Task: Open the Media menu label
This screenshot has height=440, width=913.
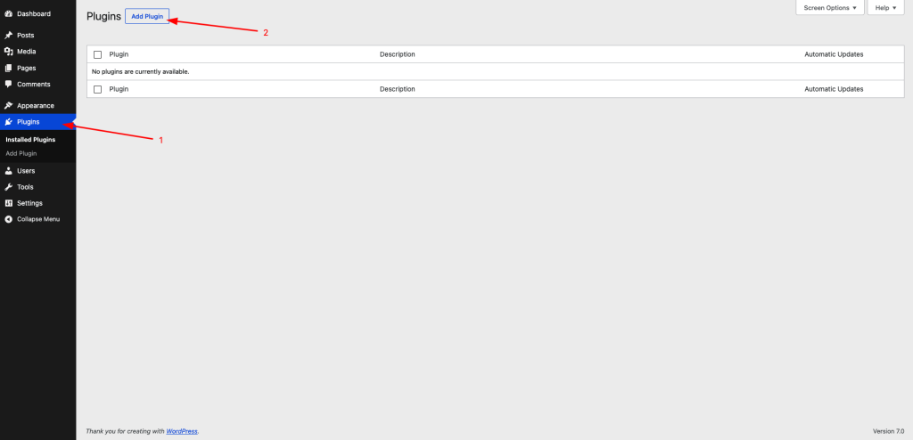Action: tap(26, 52)
